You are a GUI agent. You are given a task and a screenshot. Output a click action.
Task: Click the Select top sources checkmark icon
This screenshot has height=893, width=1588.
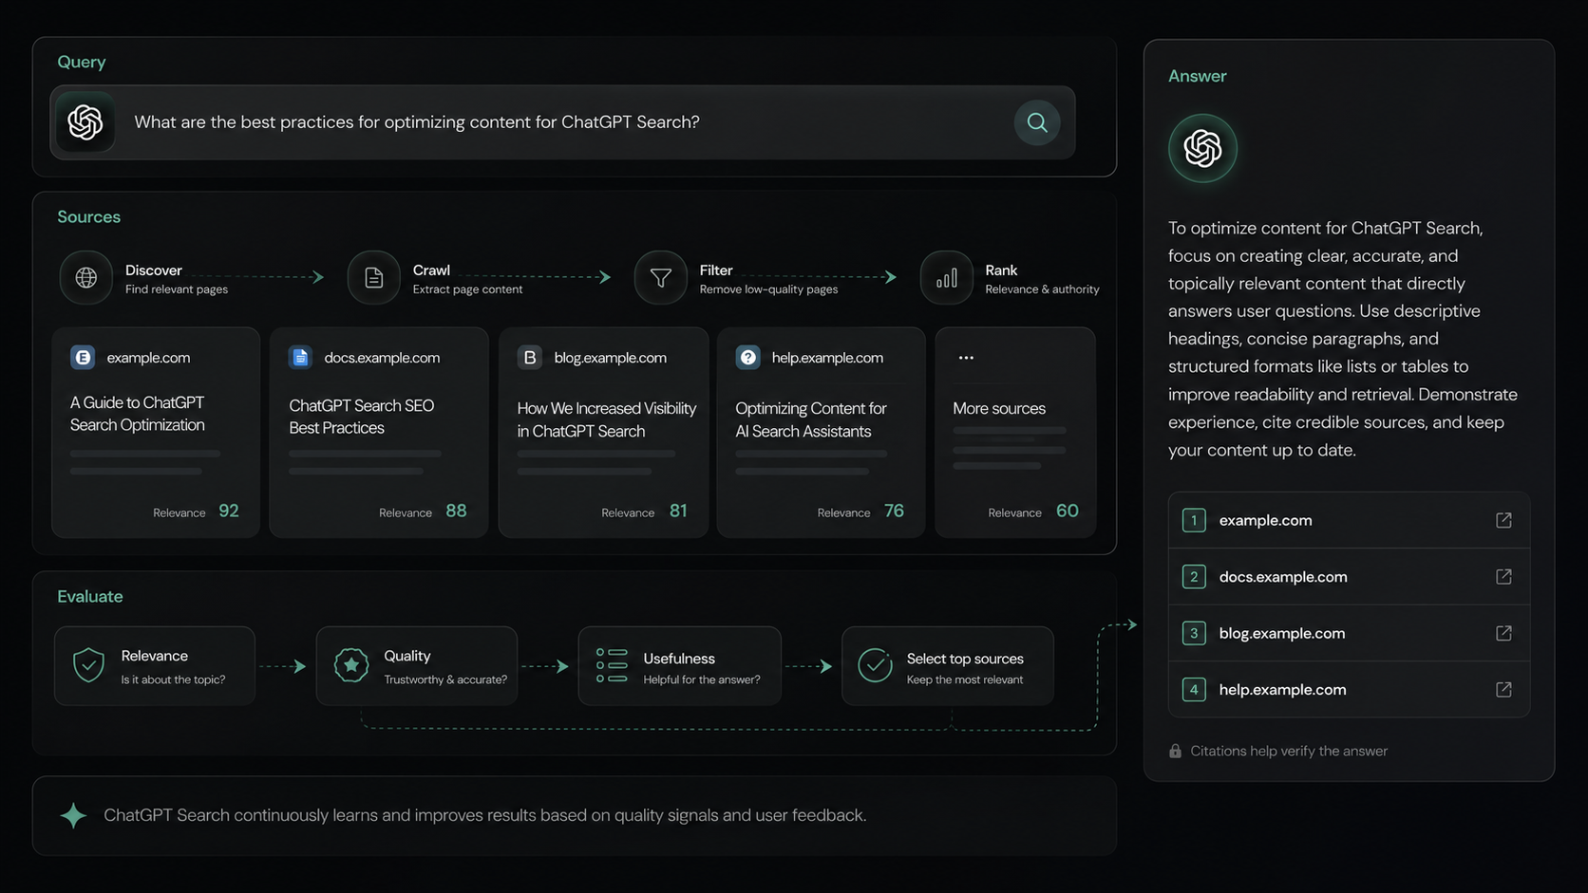tap(875, 665)
